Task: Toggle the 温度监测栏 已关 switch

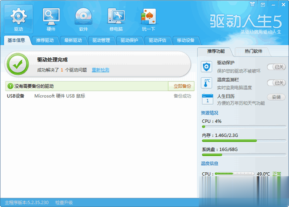Action: point(276,83)
